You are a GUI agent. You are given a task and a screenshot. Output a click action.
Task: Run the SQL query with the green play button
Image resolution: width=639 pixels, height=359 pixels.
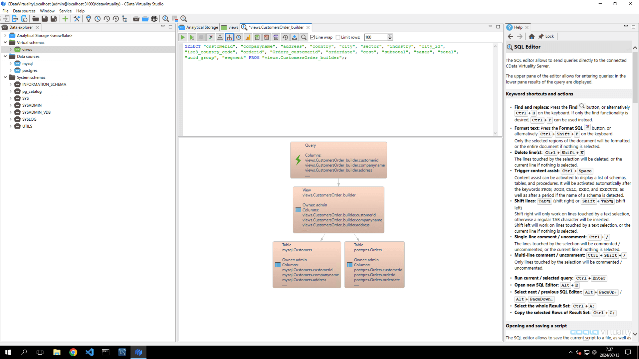183,37
